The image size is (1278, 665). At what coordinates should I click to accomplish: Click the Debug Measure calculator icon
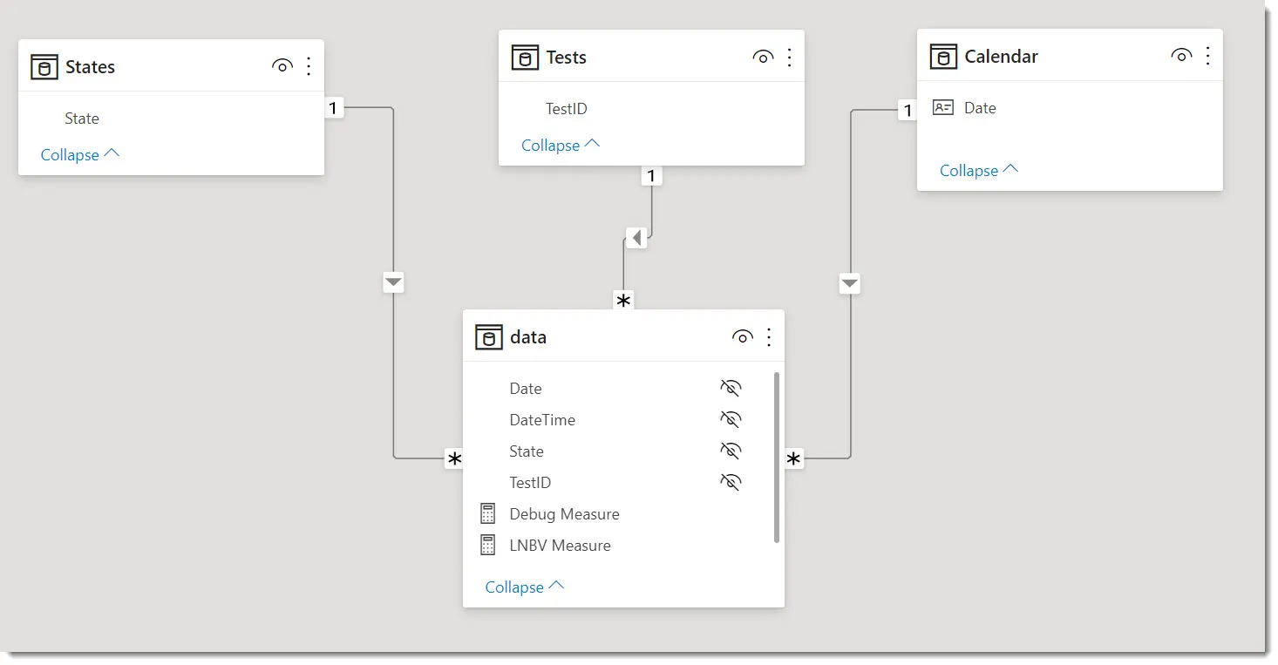click(x=488, y=514)
